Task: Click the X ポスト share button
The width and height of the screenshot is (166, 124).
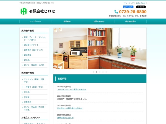Action: click(141, 7)
